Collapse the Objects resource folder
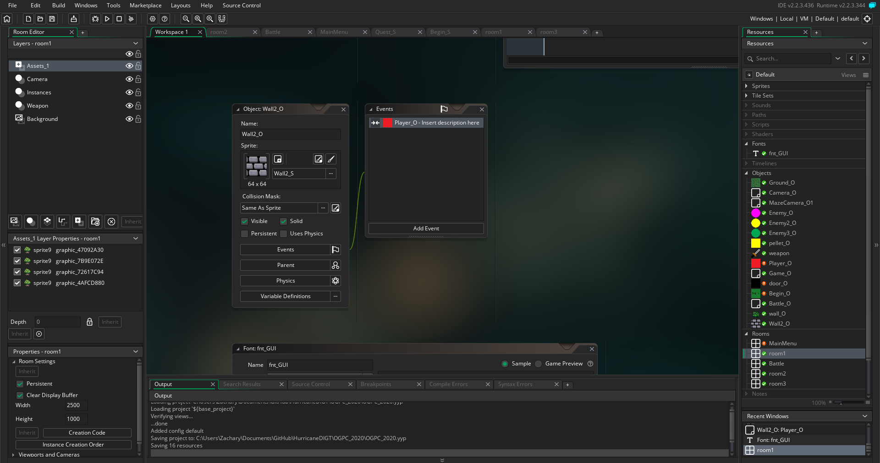 (x=747, y=173)
